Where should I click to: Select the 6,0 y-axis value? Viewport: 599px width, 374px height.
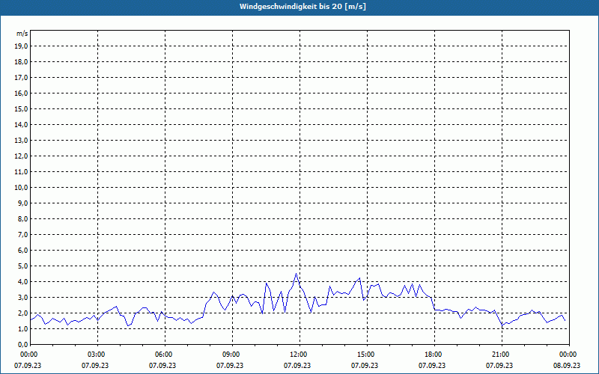click(22, 251)
